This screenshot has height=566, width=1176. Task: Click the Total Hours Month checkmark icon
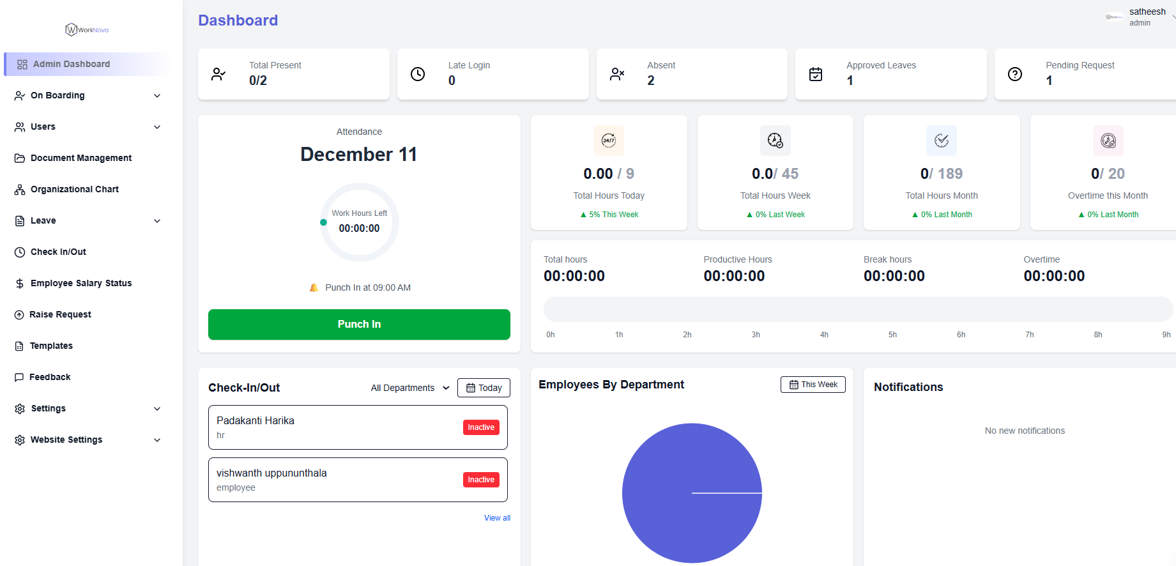pyautogui.click(x=942, y=141)
